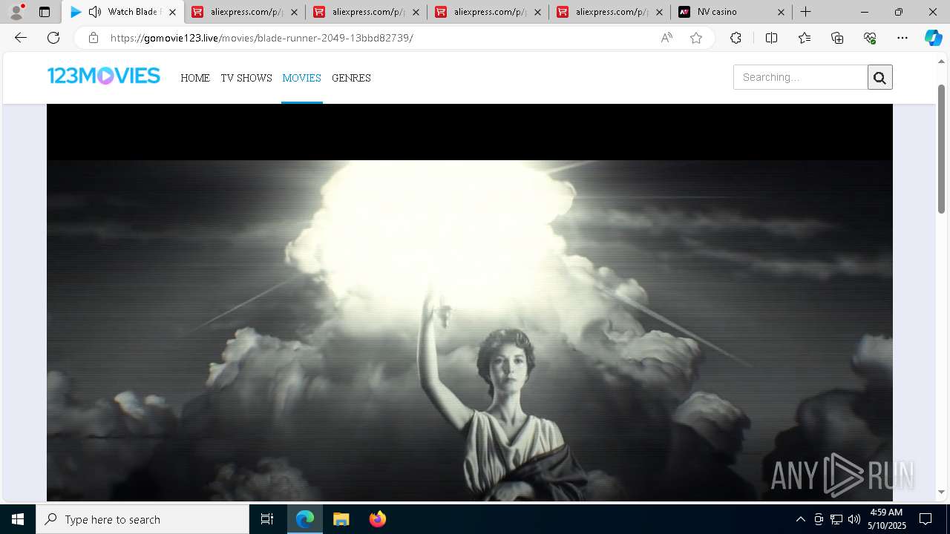The image size is (950, 534).
Task: Open File Explorer taskbar icon
Action: pyautogui.click(x=341, y=519)
